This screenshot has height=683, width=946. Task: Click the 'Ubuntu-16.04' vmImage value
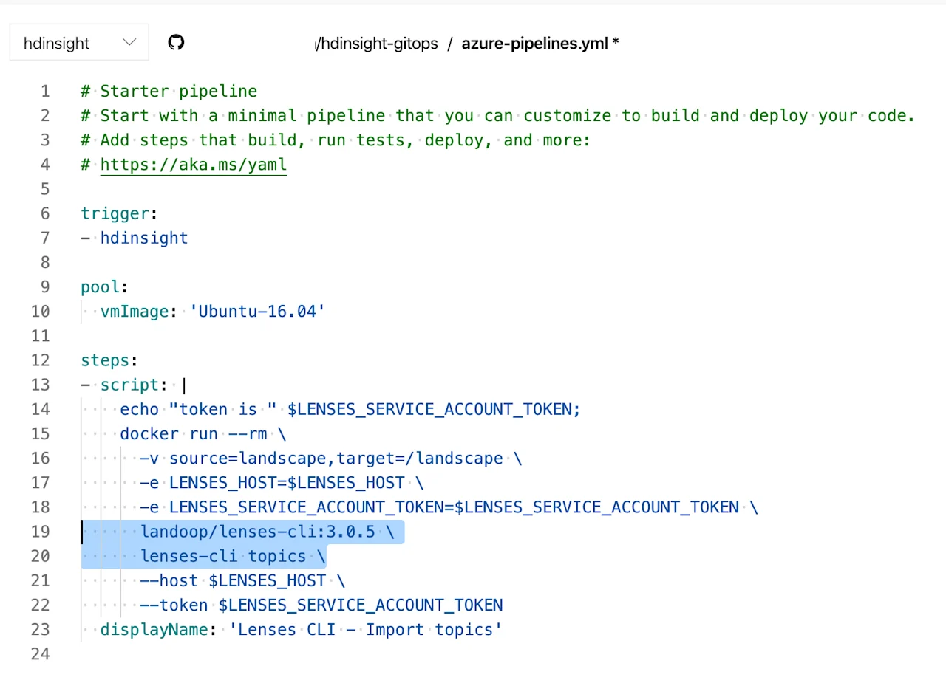[x=256, y=311]
